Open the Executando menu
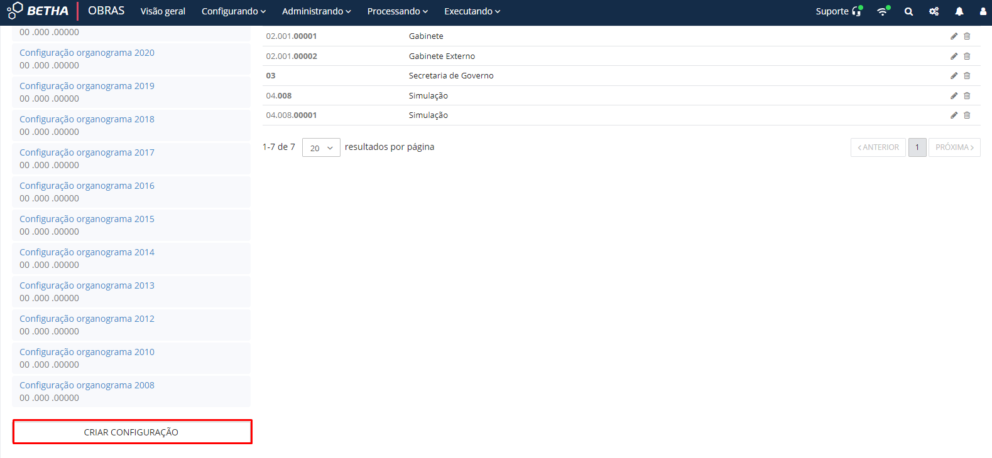 tap(472, 11)
